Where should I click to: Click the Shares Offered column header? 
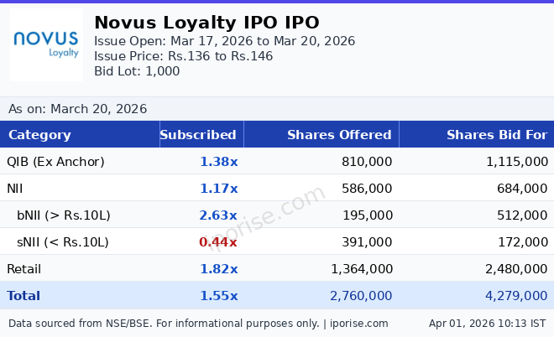coord(339,135)
